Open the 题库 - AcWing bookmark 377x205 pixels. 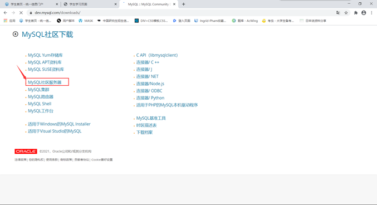245,21
